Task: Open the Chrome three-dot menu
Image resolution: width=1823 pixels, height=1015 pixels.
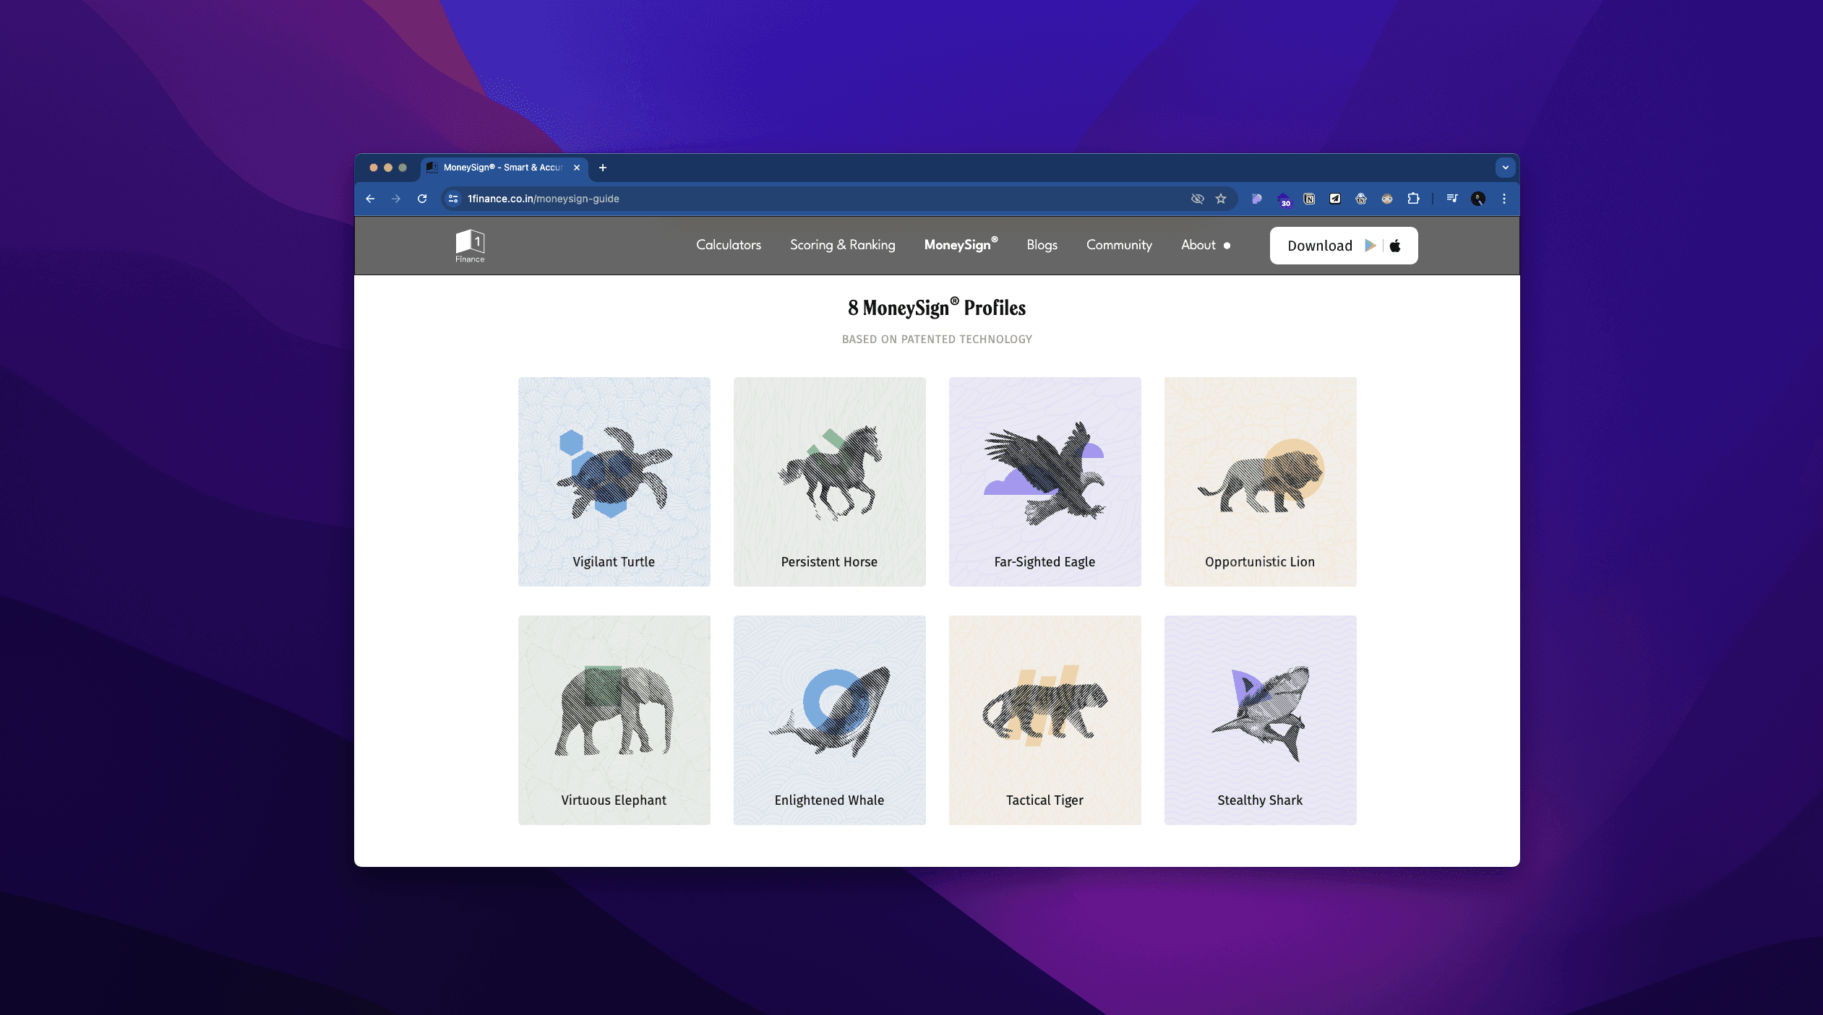Action: [x=1504, y=199]
